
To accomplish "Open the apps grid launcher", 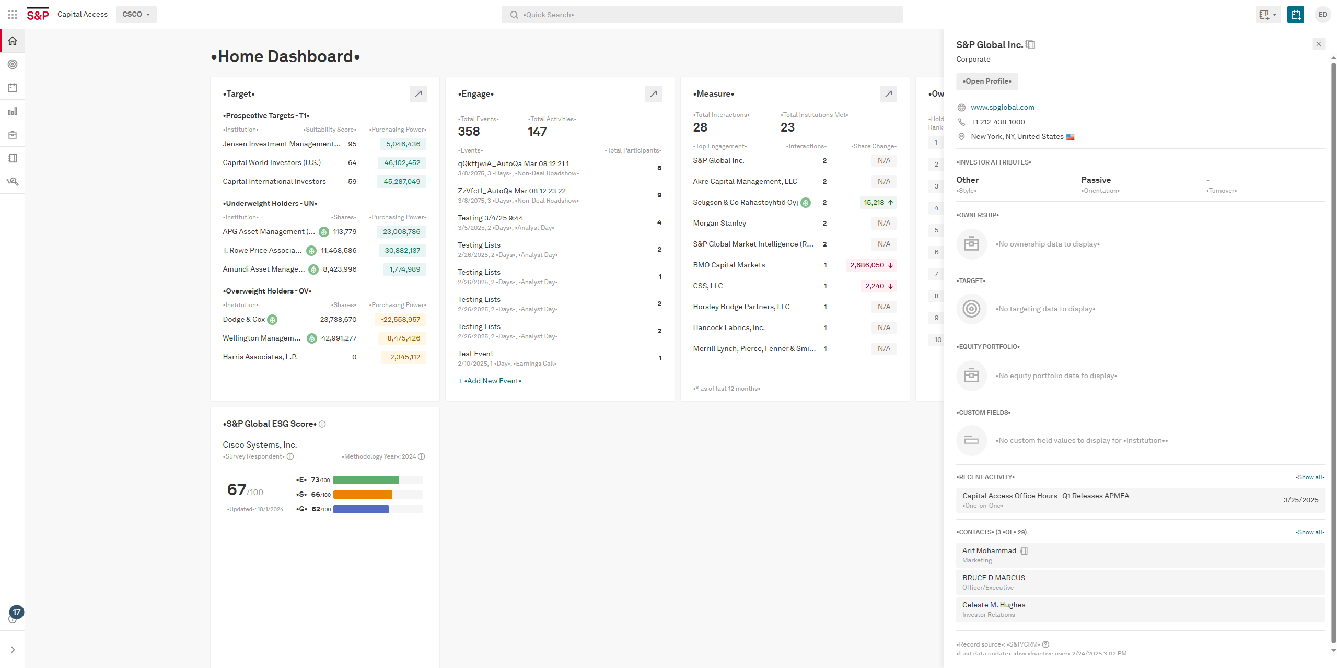I will coord(13,15).
